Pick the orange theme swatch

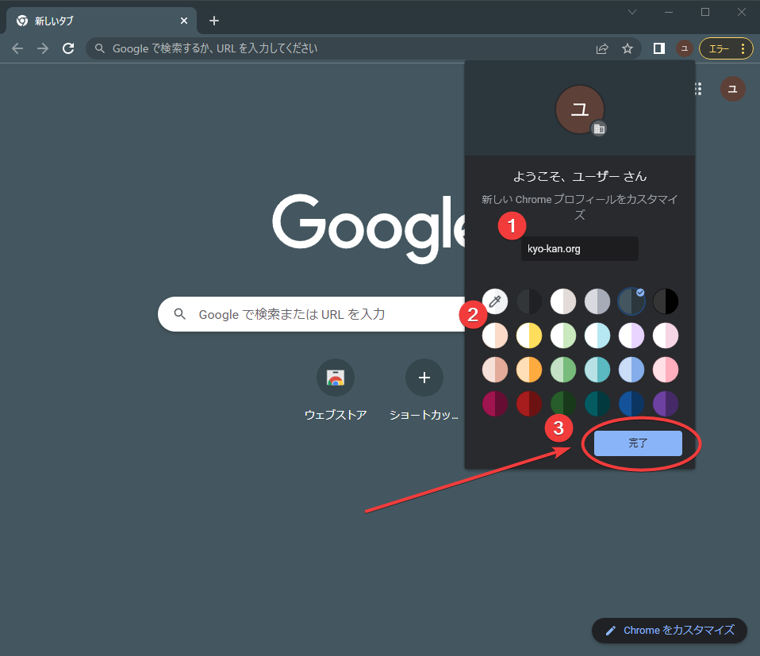pos(529,370)
